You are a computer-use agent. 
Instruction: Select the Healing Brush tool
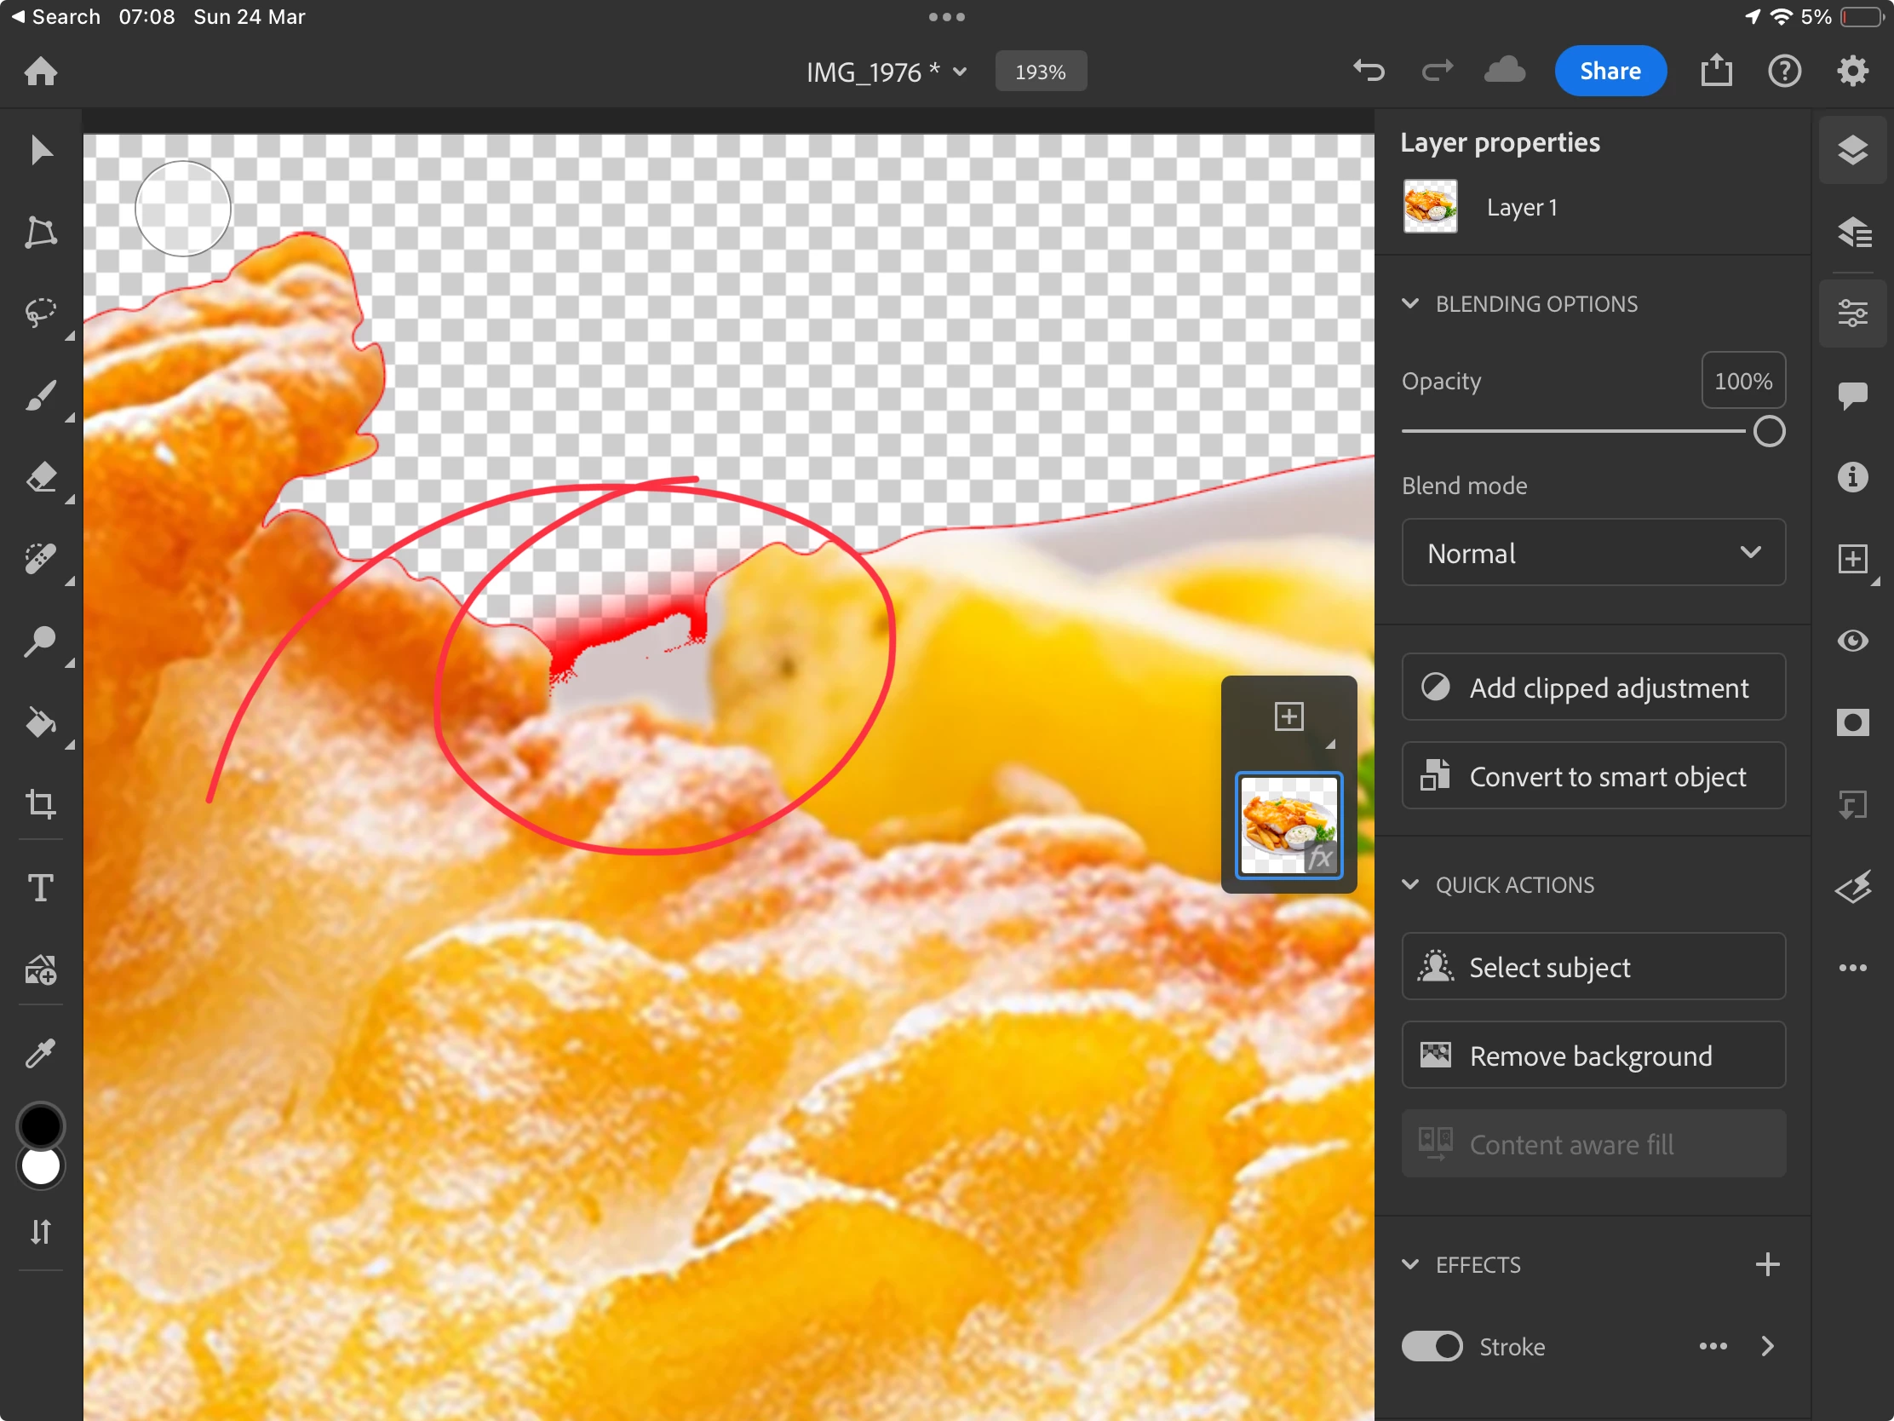40,558
